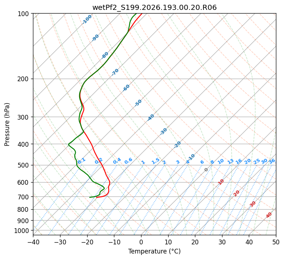284x259 pixels.
Task: Click the 200 hPa pressure tick label
Action: [x=24, y=79]
